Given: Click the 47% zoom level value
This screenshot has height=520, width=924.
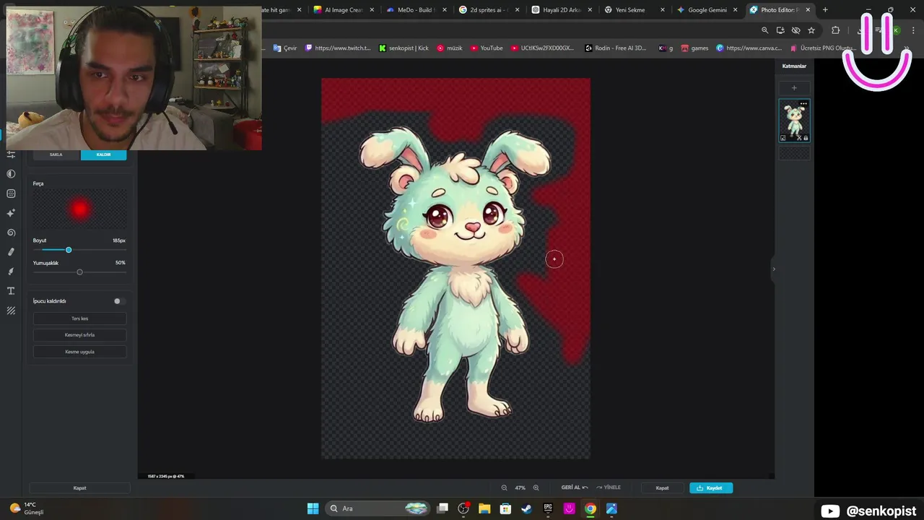Looking at the screenshot, I should pyautogui.click(x=520, y=487).
